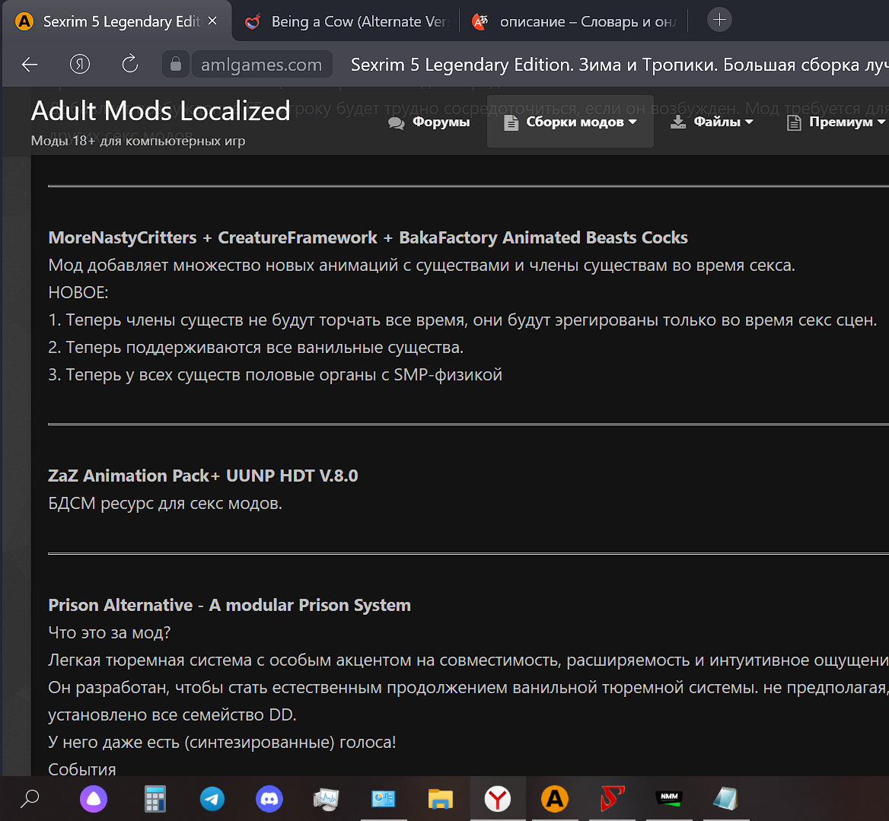The image size is (889, 821).
Task: Open the orange A app in taskbar
Action: (x=555, y=799)
